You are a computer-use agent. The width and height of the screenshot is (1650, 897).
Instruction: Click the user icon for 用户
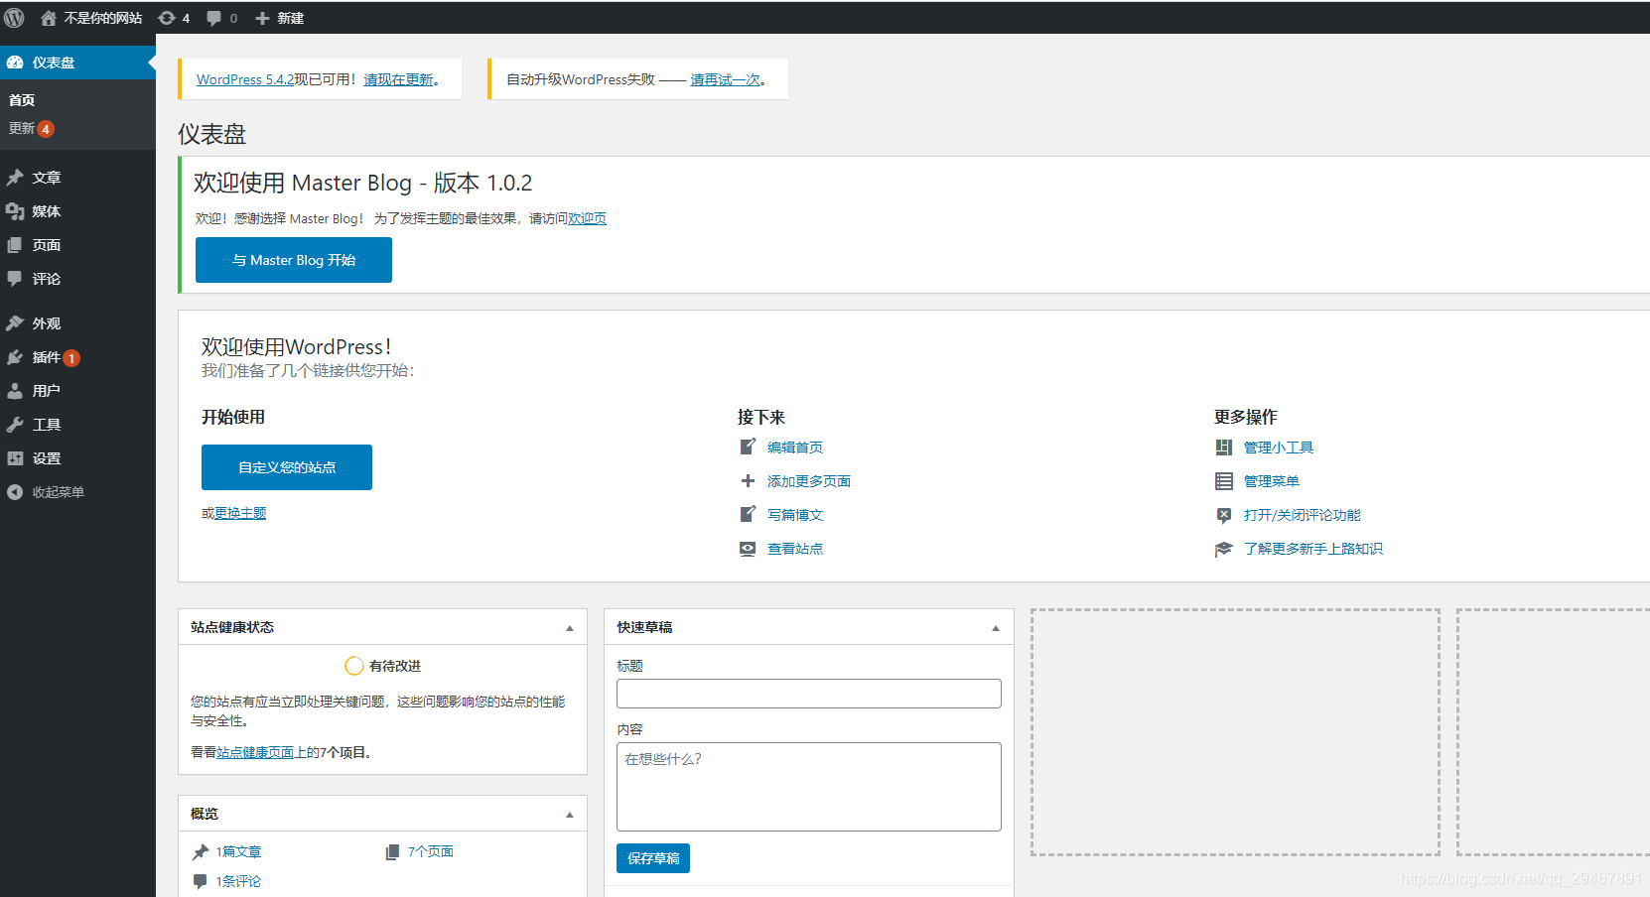tap(15, 391)
